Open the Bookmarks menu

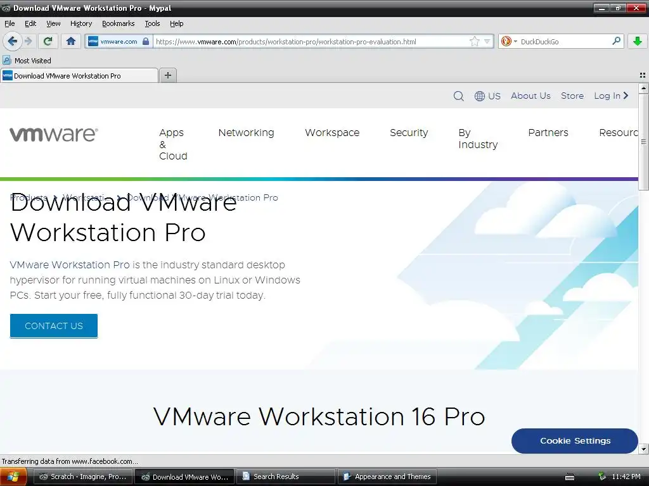coord(119,23)
